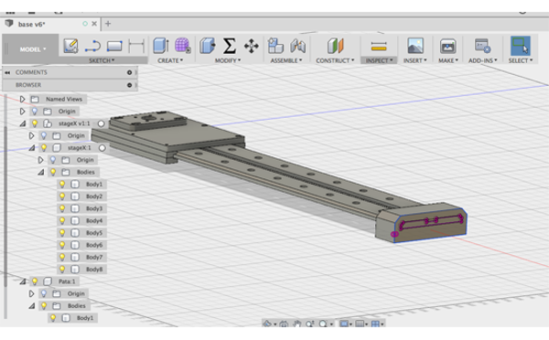The width and height of the screenshot is (549, 340).
Task: Click the Add-Ins scripts icon
Action: click(482, 46)
